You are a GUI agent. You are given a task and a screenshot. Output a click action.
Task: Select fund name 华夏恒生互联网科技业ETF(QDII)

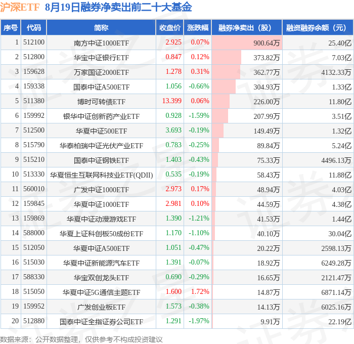click(x=101, y=175)
